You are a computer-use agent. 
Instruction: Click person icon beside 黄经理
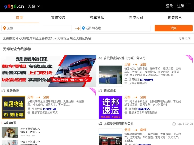(x=126, y=109)
